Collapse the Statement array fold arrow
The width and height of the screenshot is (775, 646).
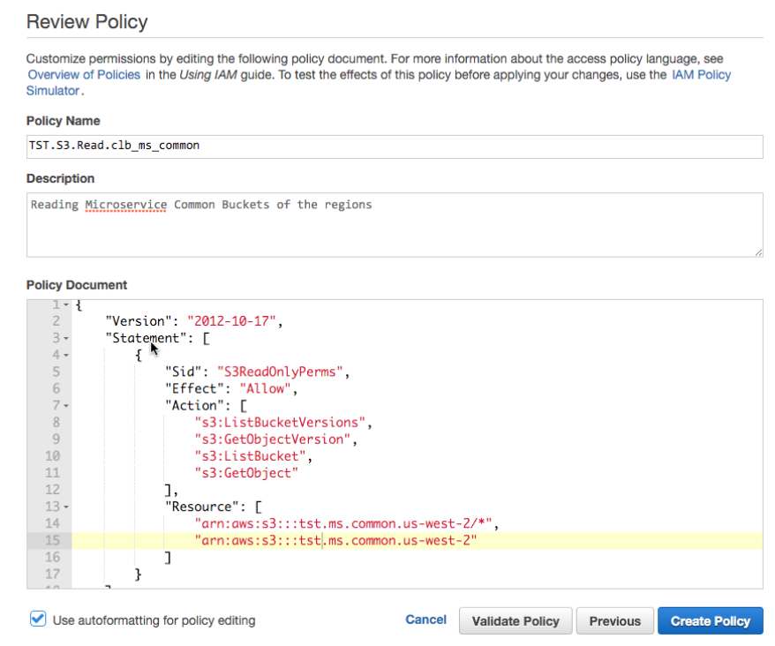(66, 338)
